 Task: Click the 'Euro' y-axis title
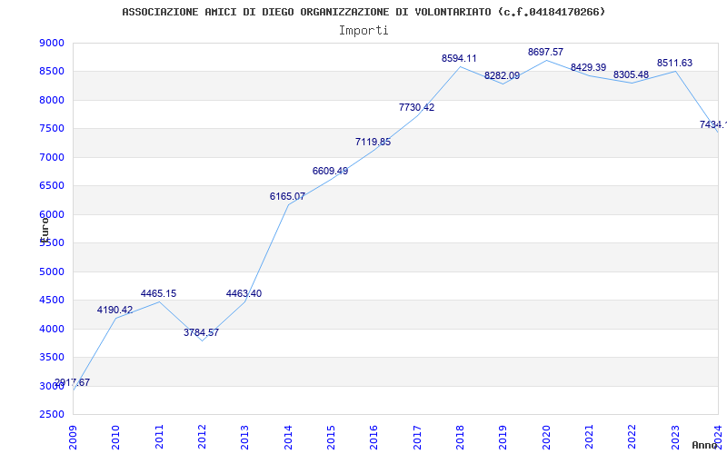(x=45, y=230)
